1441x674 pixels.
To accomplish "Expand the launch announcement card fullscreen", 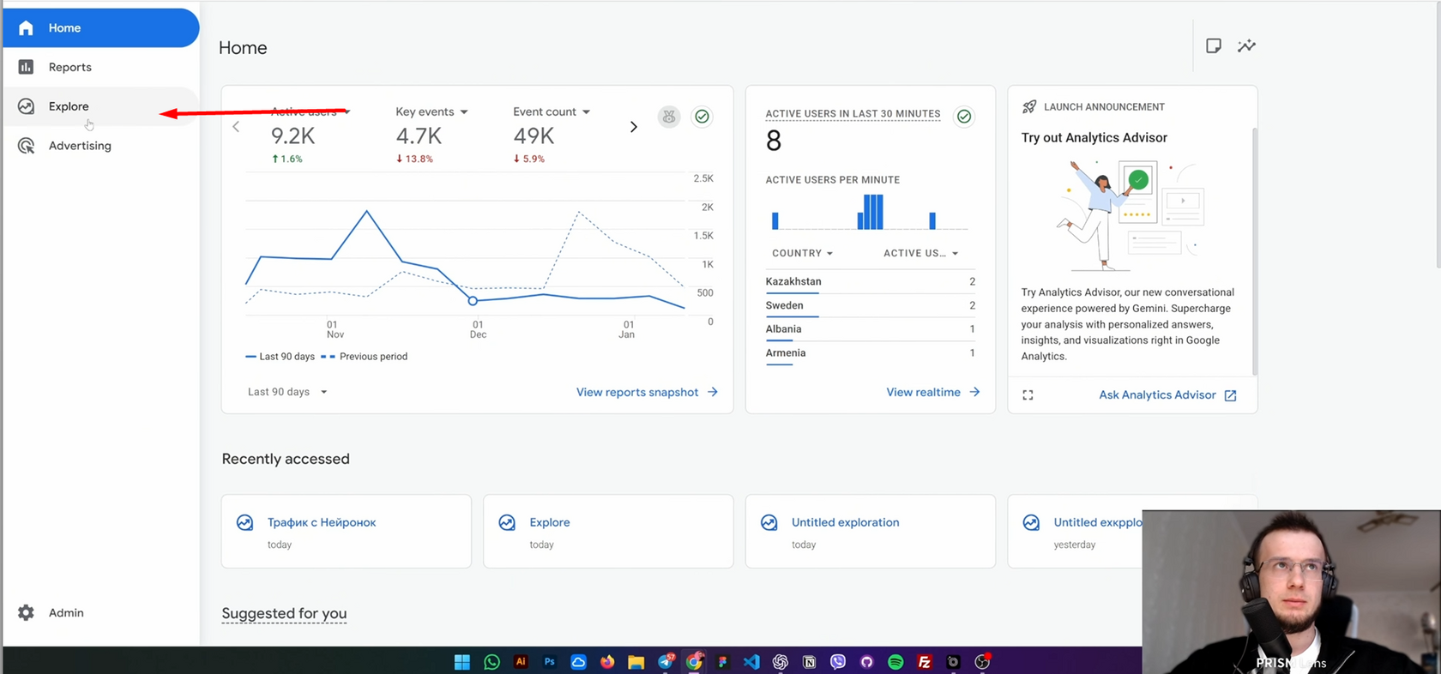I will click(1028, 395).
